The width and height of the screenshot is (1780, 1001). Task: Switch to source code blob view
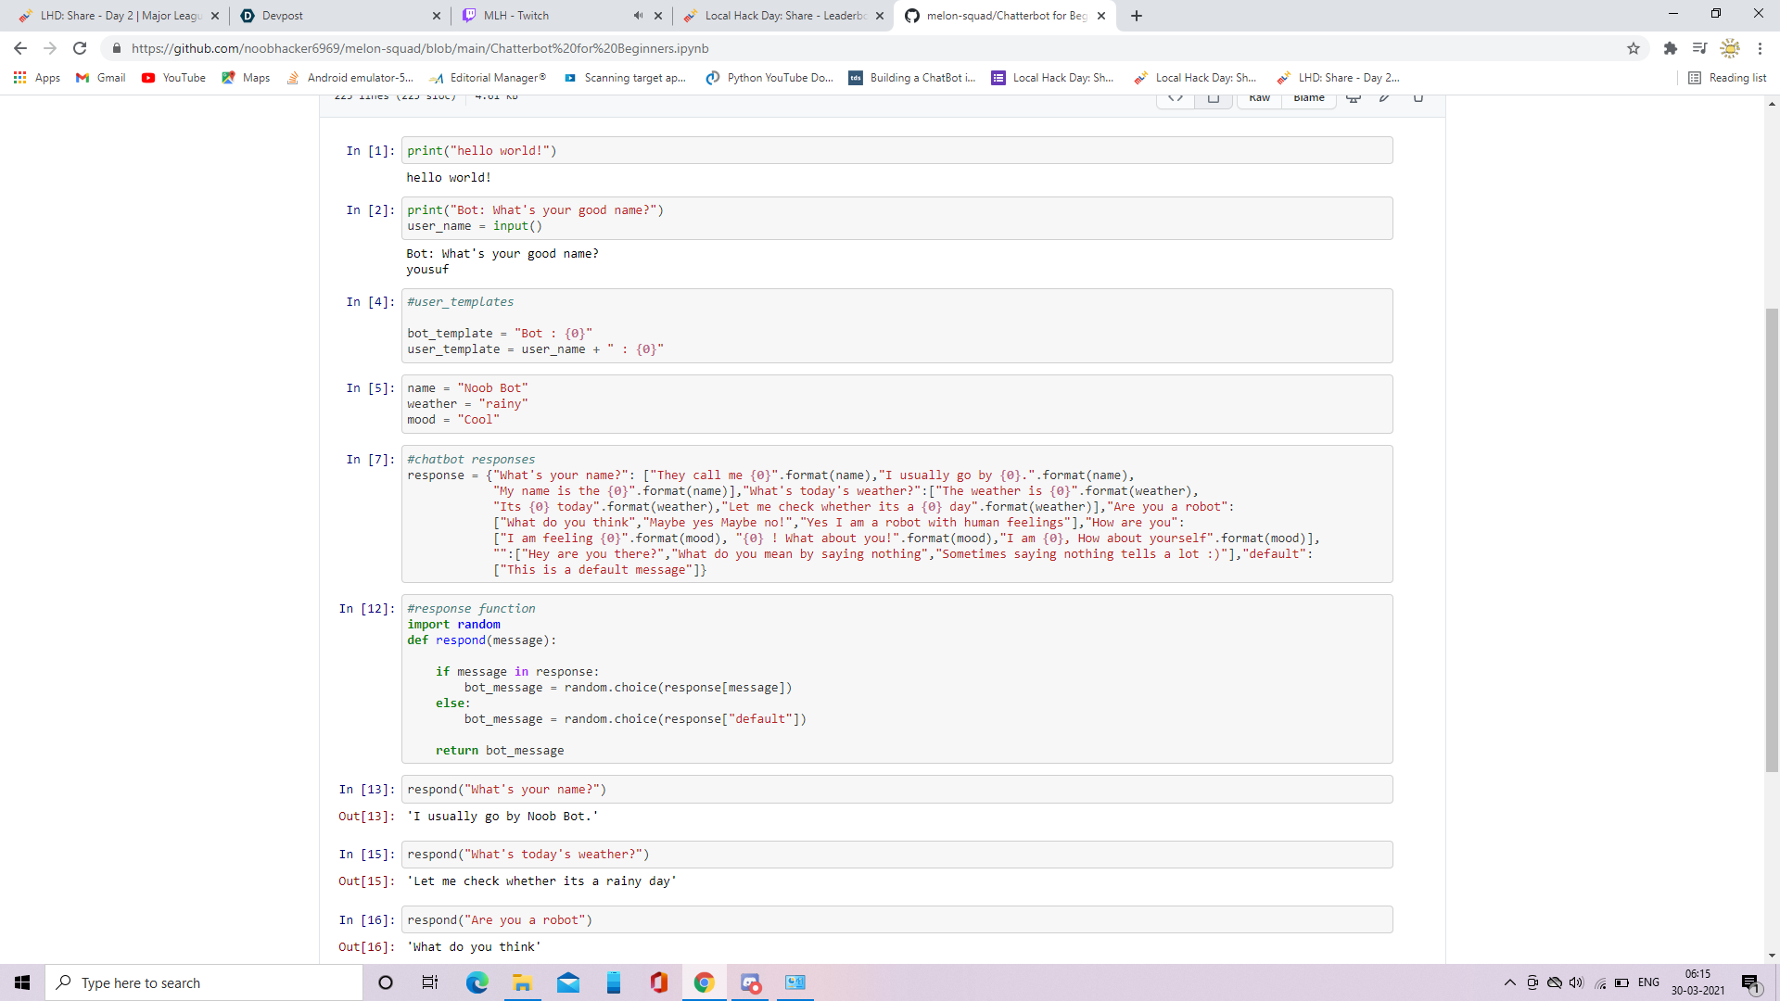pyautogui.click(x=1176, y=98)
